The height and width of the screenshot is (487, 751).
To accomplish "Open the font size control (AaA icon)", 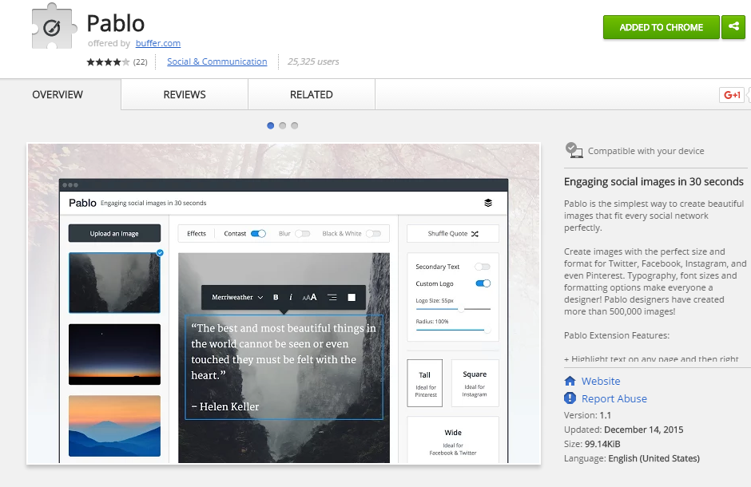I will click(310, 296).
